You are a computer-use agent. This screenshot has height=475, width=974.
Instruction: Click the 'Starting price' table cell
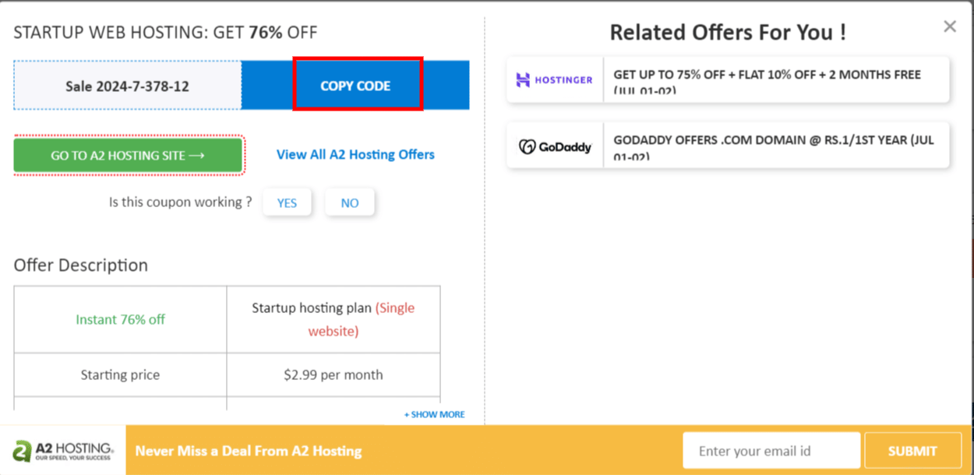[120, 375]
